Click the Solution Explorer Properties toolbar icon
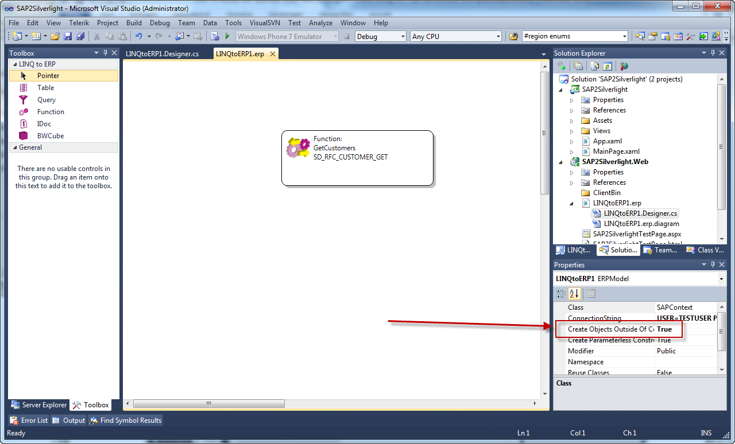 pyautogui.click(x=578, y=67)
